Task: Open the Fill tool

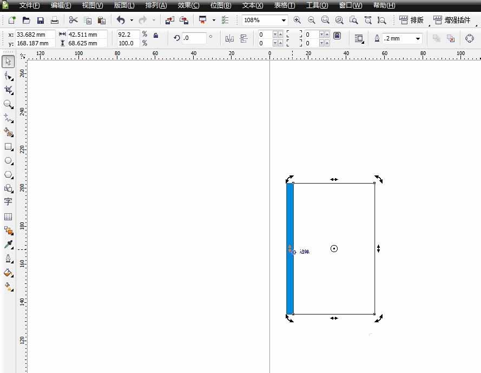Action: pos(8,273)
